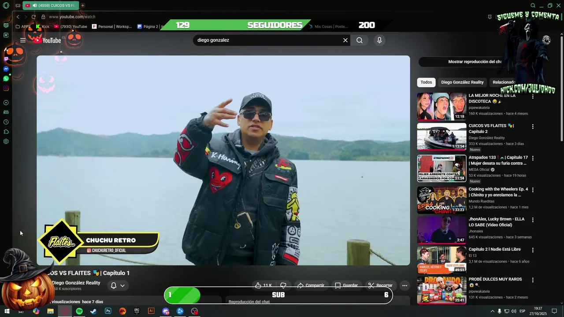The width and height of the screenshot is (564, 317).
Task: Open Epic Games from the taskbar
Action: pos(137,311)
